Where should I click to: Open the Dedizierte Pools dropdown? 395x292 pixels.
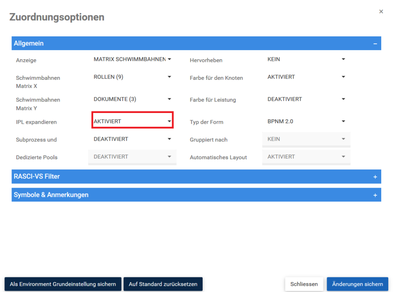coord(132,157)
